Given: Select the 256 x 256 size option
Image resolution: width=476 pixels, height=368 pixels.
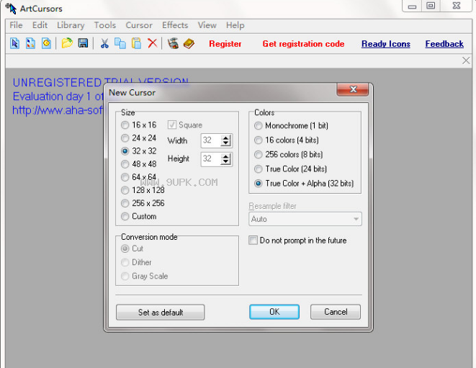Looking at the screenshot, I should pos(143,203).
